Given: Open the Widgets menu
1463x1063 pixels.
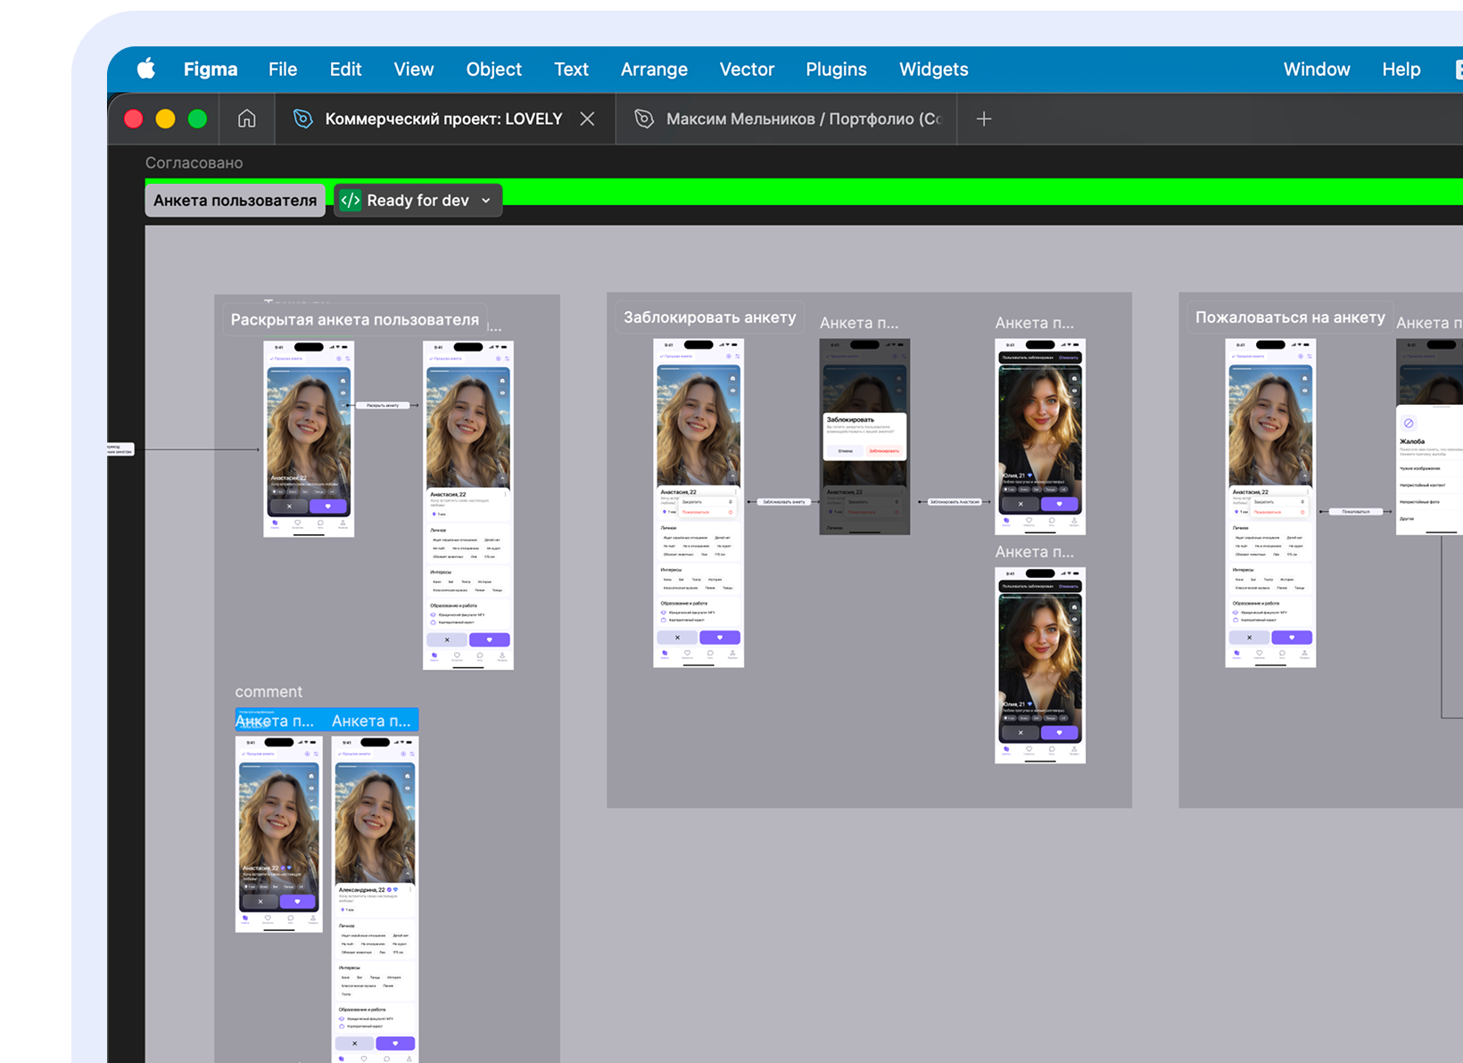Looking at the screenshot, I should [933, 69].
